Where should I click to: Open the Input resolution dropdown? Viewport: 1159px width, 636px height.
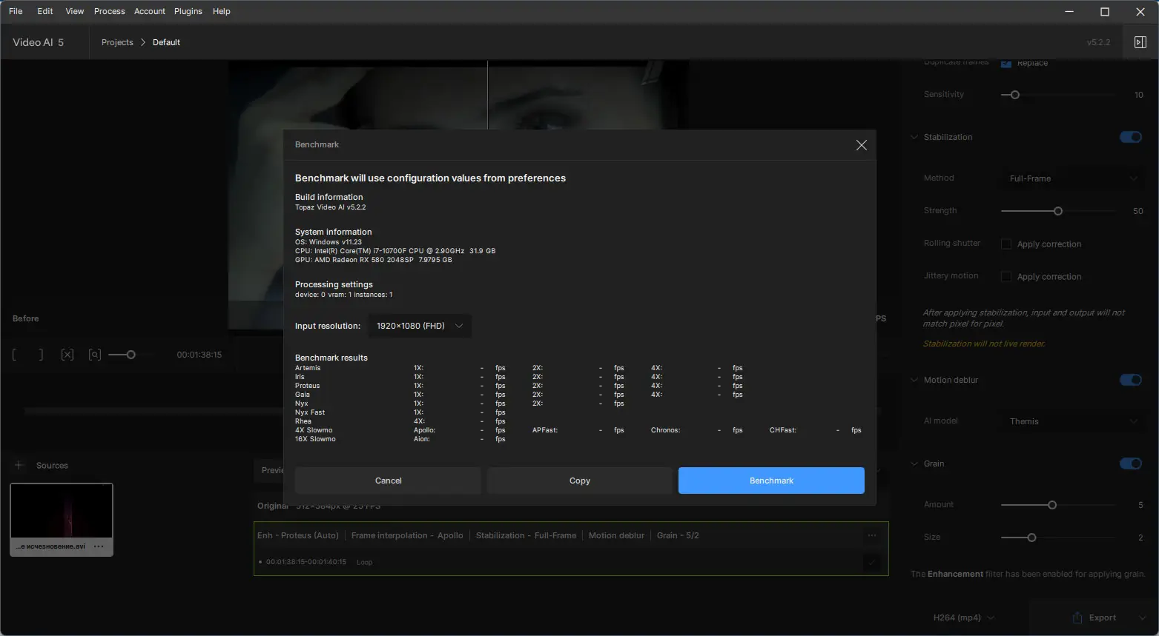pyautogui.click(x=420, y=326)
